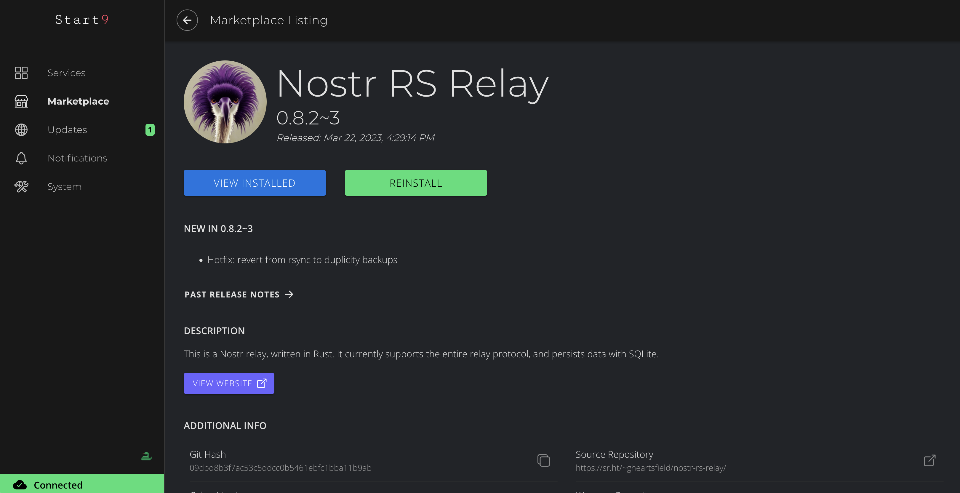Open Notifications via the bell icon
The image size is (960, 493).
[x=21, y=158]
